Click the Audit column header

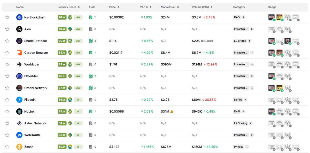pos(92,7)
